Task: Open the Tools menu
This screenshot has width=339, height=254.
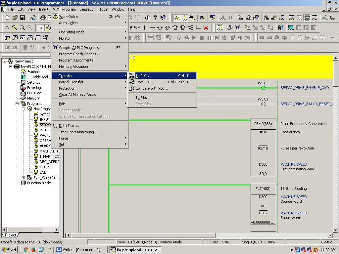Action: (x=104, y=9)
